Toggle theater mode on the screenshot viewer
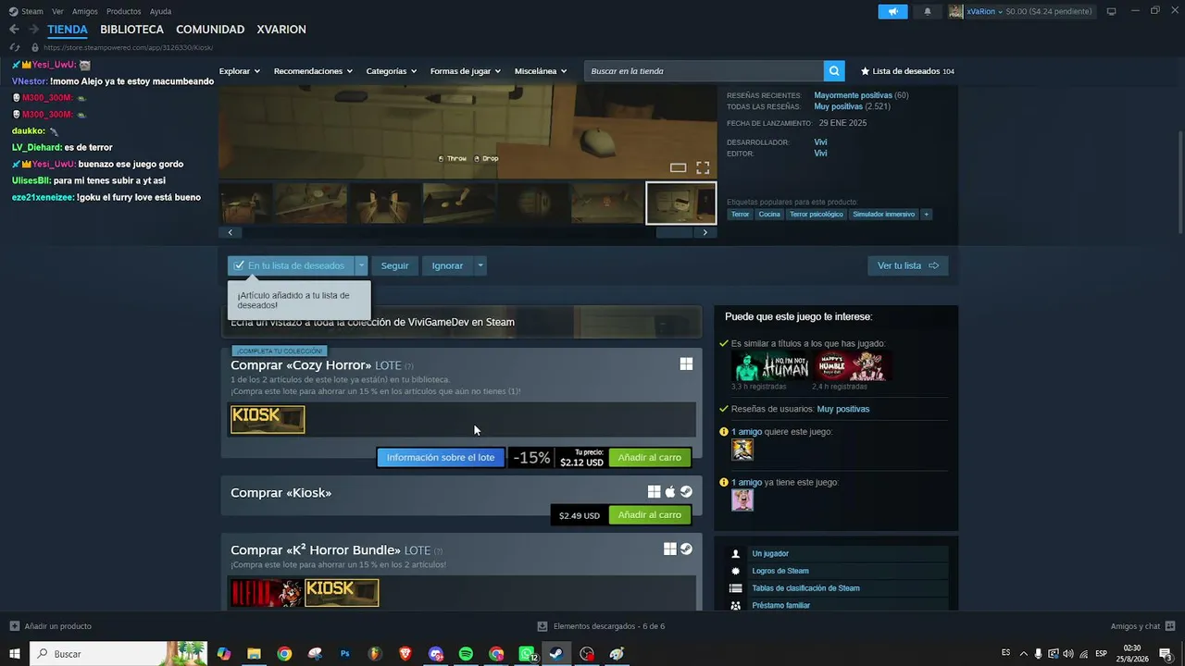The height and width of the screenshot is (666, 1185). [679, 167]
